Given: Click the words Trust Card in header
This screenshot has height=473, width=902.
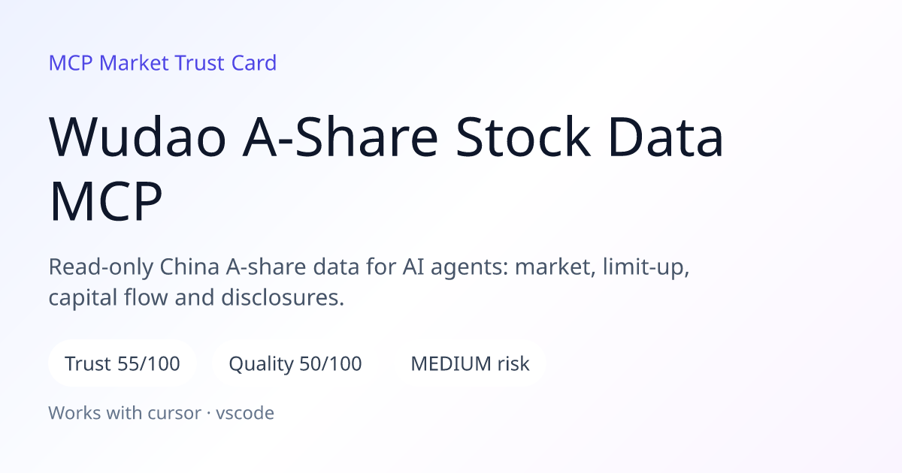Looking at the screenshot, I should point(225,62).
